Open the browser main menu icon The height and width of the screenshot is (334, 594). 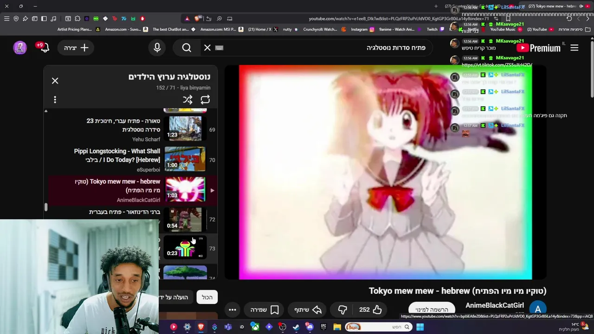pos(6,19)
